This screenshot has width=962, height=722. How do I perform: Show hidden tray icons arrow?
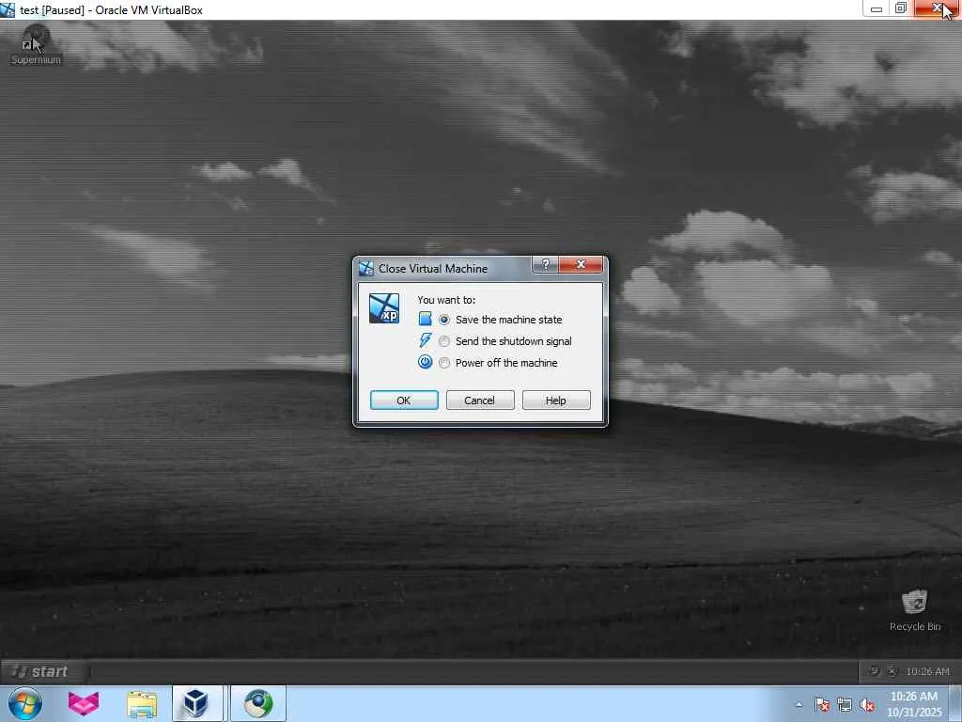[799, 705]
